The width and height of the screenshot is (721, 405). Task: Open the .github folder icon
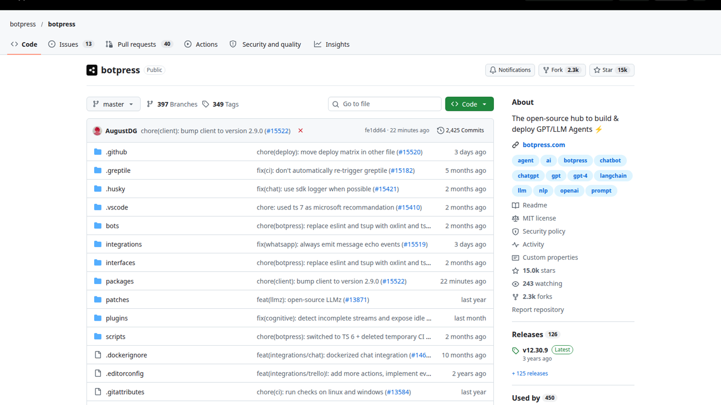[x=98, y=152]
